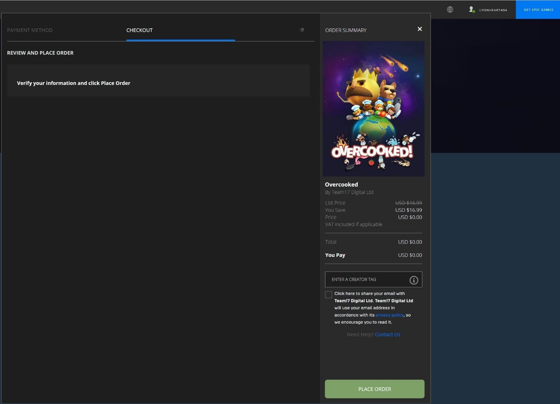Switch to the Payment Method tab
Viewport: 560px width, 404px height.
[30, 30]
